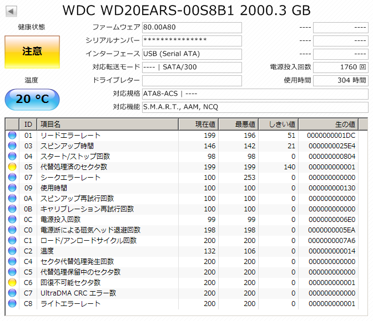Click the status orb for 0B キャリブレーション再試行回数

click(x=12, y=209)
